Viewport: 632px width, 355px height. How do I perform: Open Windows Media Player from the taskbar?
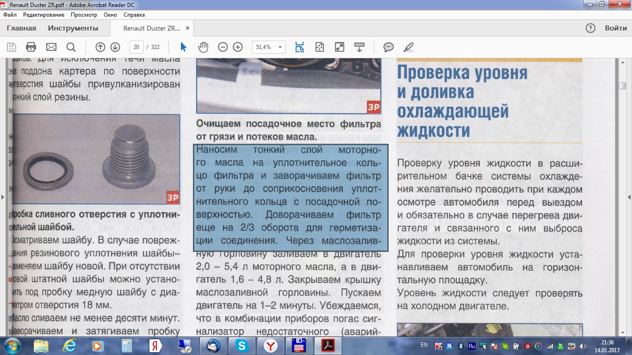click(98, 345)
